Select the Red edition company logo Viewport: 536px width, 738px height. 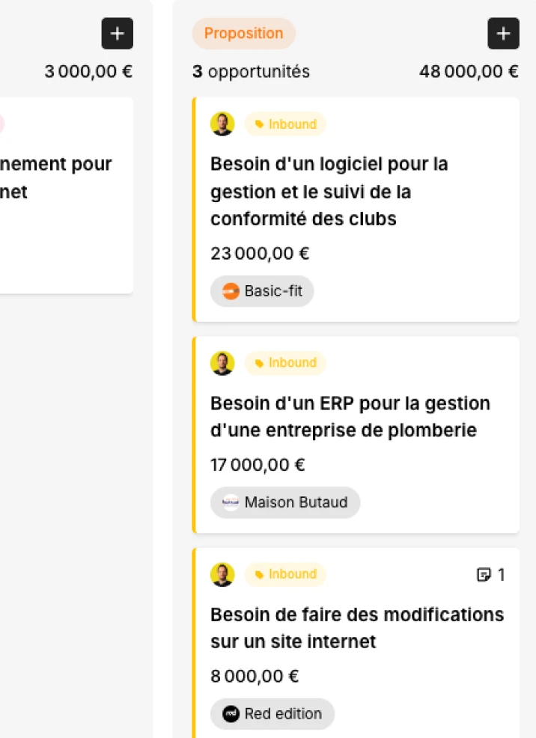pos(231,714)
